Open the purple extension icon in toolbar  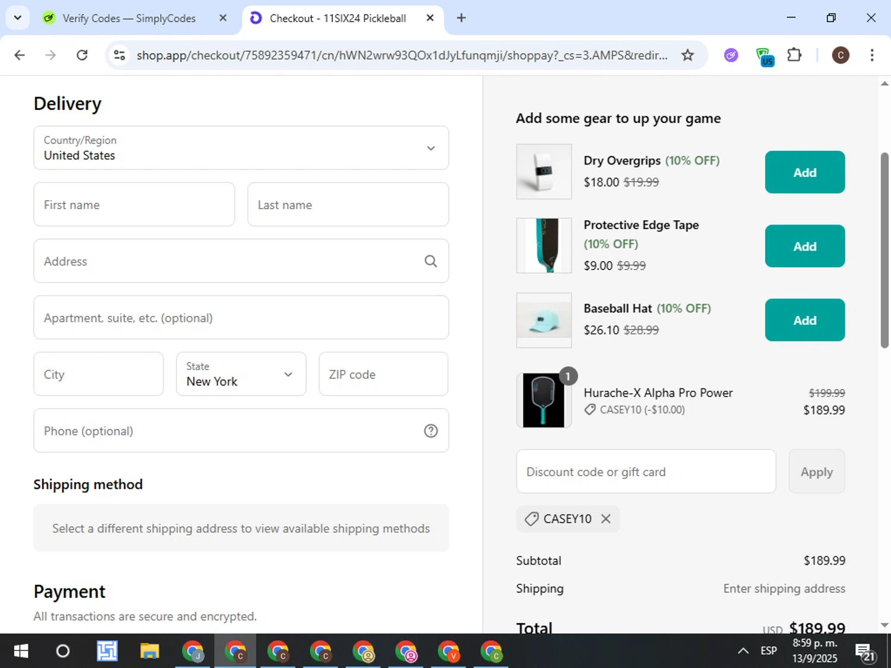(x=731, y=55)
